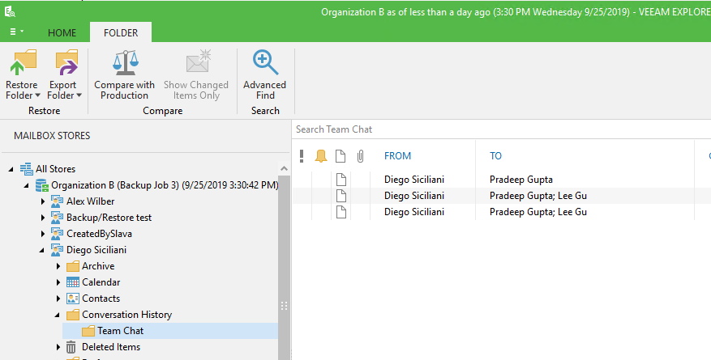Image resolution: width=711 pixels, height=360 pixels.
Task: Expand the Calendar folder
Action: click(x=58, y=282)
